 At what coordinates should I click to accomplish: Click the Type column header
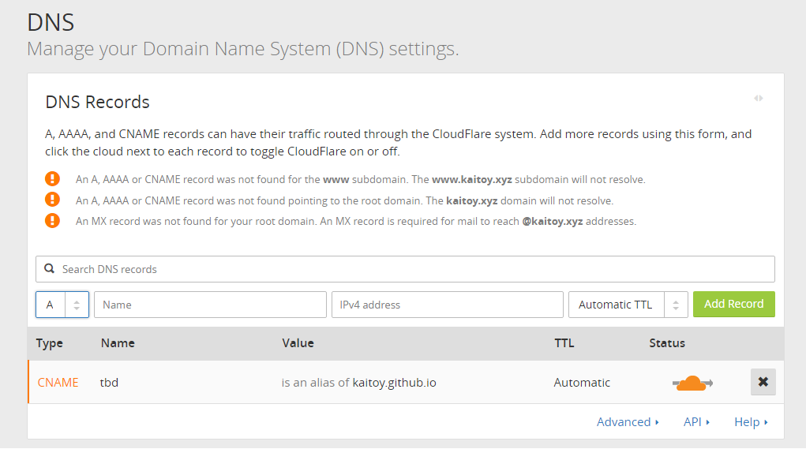50,343
